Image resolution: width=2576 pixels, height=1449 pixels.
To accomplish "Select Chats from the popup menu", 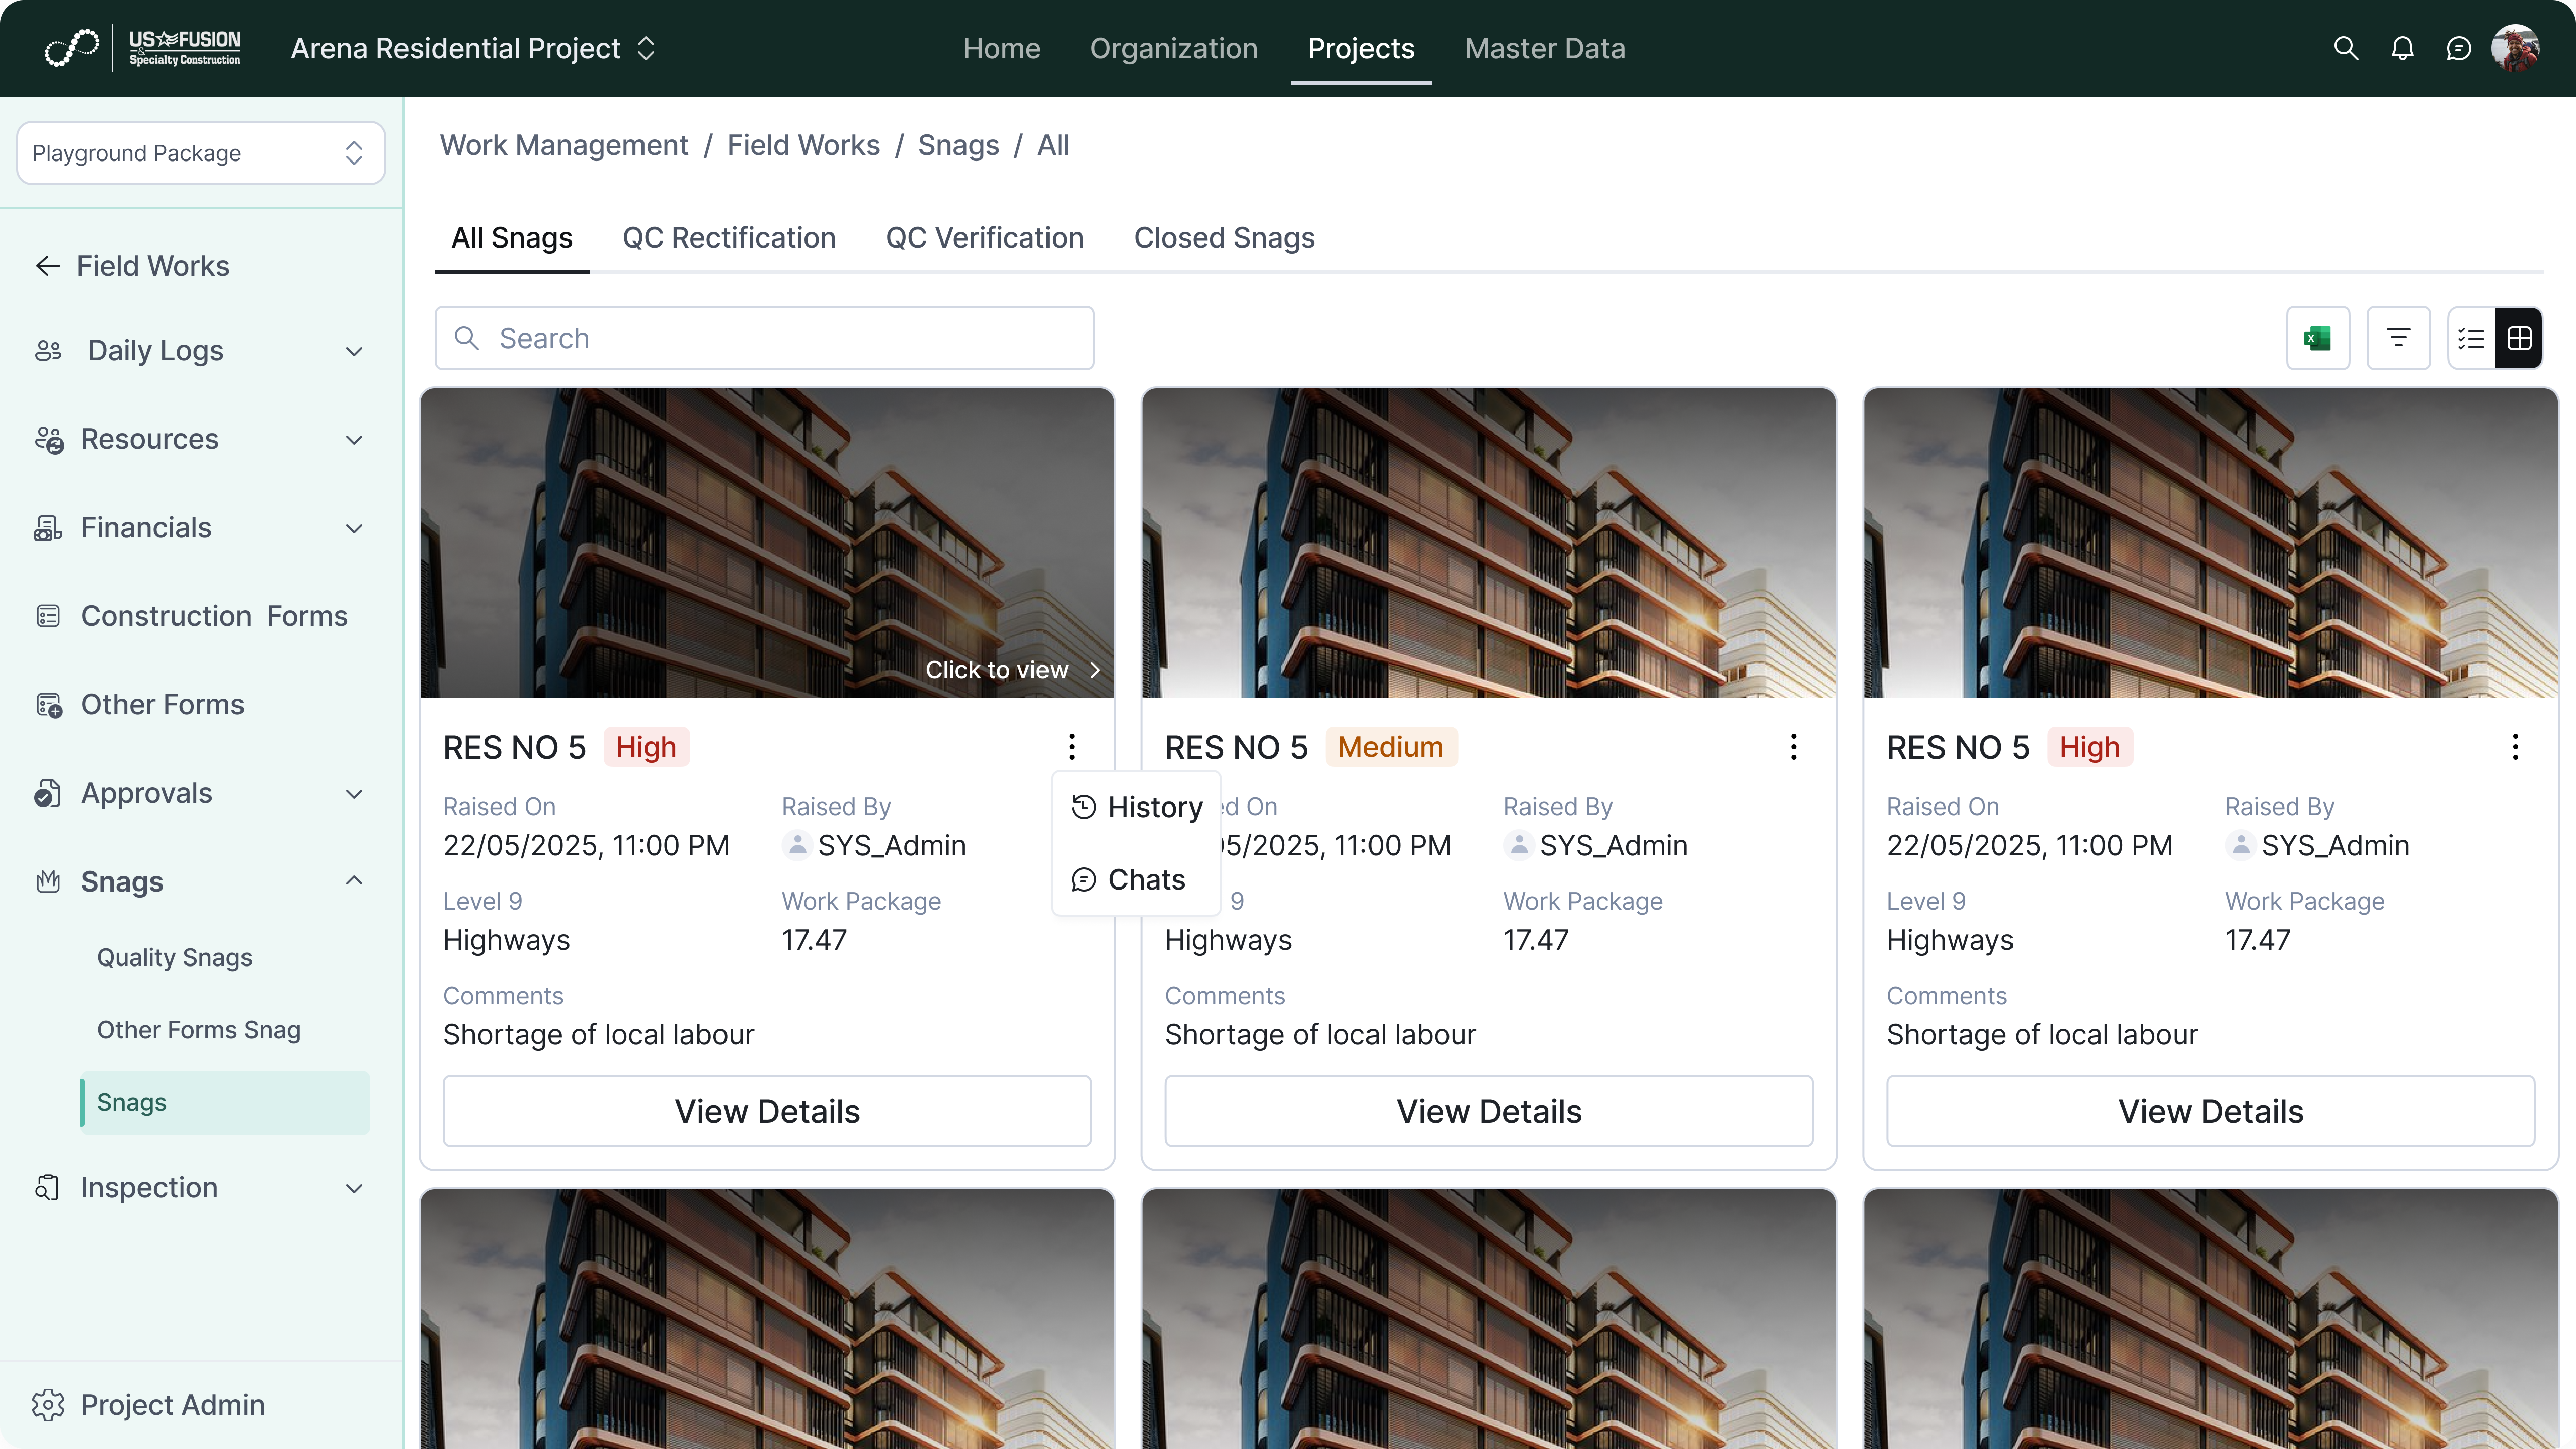I will click(x=1137, y=880).
